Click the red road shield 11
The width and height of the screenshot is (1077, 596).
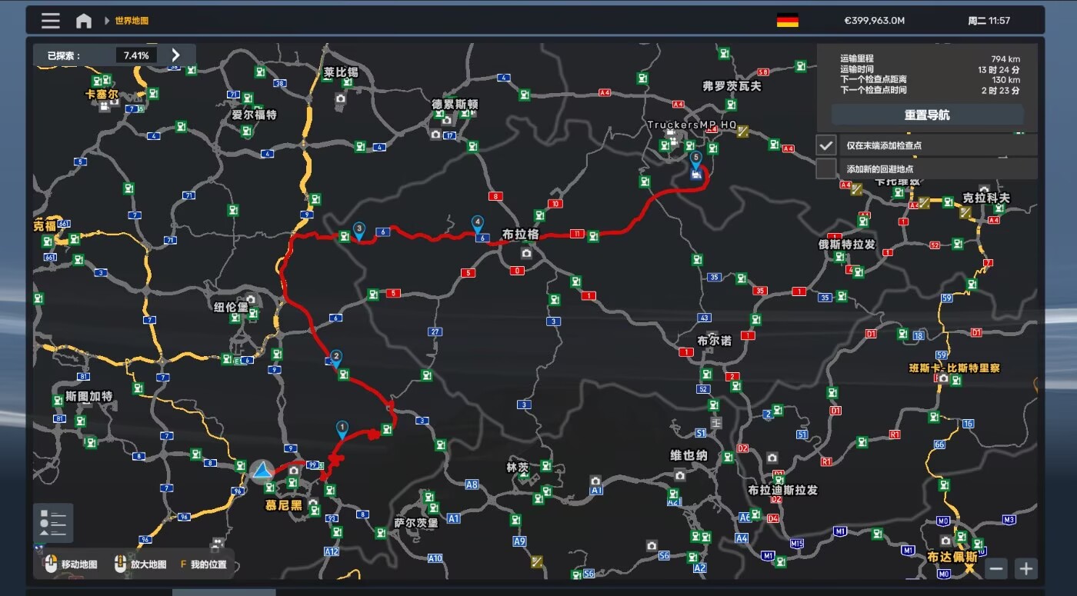[577, 234]
